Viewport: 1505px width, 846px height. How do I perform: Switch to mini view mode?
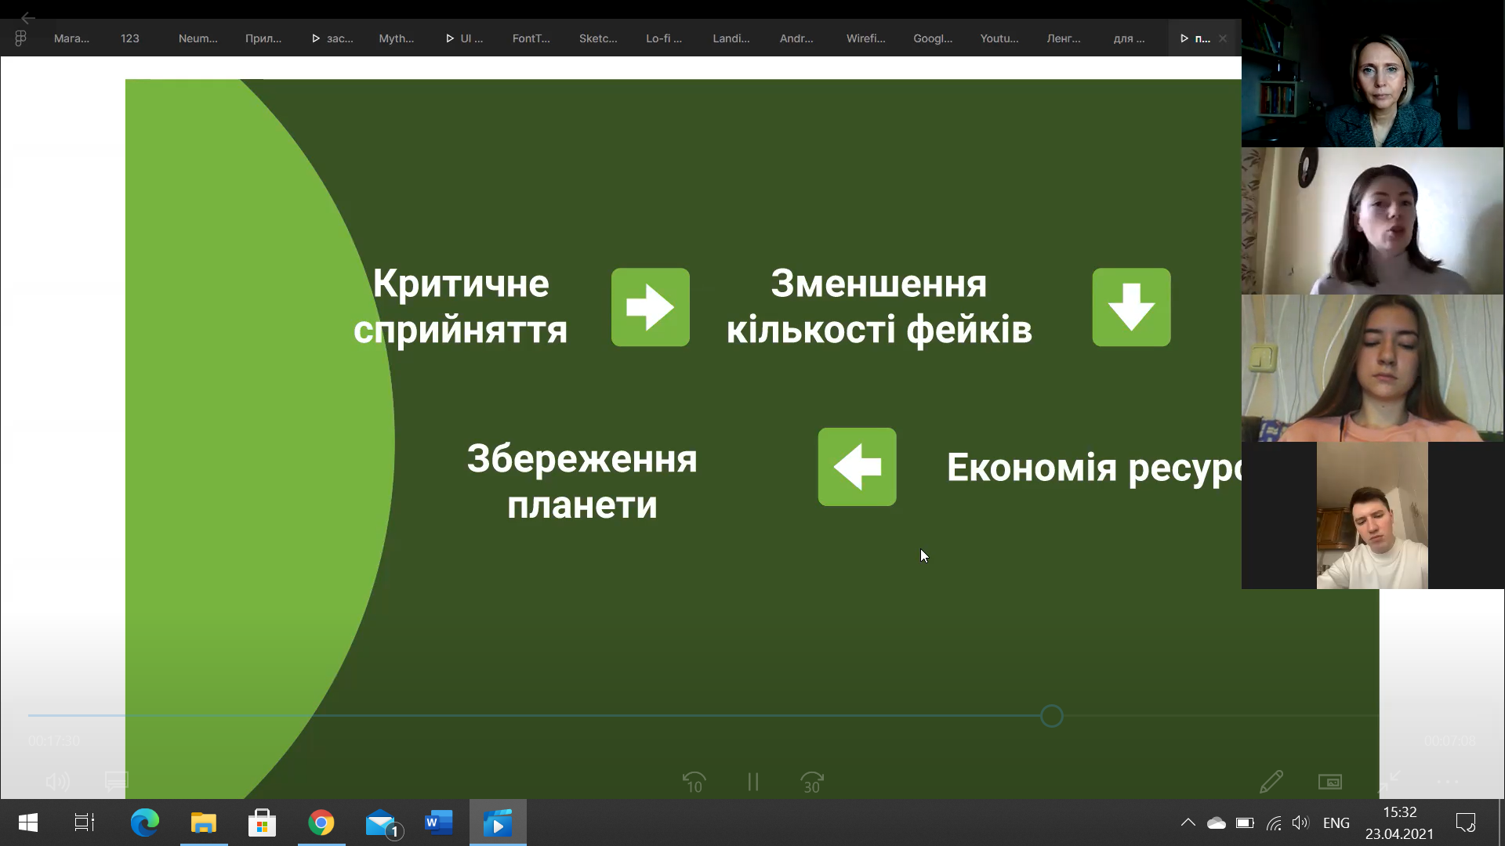click(1329, 781)
